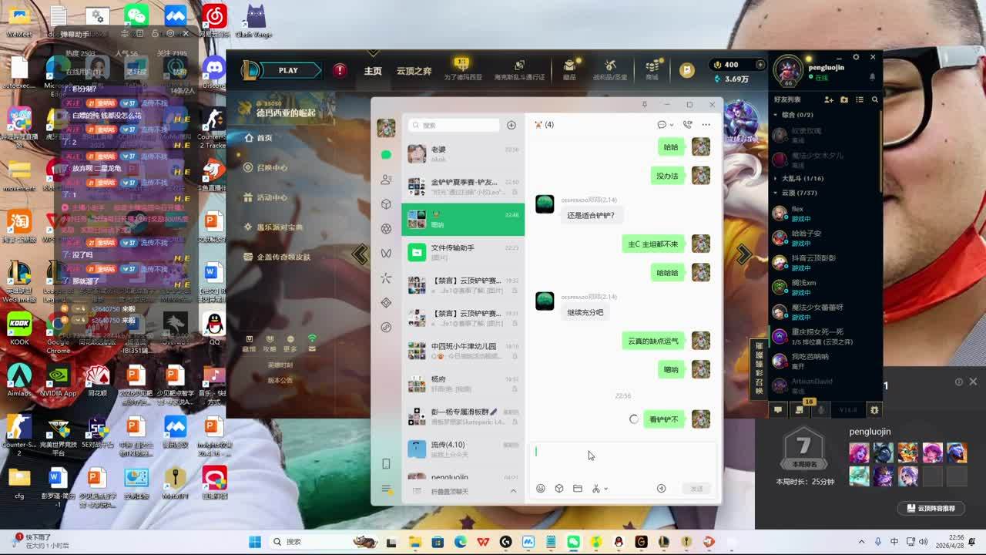Viewport: 986px width, 555px height.
Task: Open the League client settings gear icon
Action: tap(855, 57)
